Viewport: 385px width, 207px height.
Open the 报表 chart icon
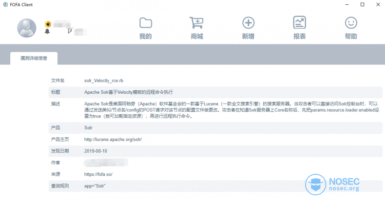pyautogui.click(x=300, y=22)
